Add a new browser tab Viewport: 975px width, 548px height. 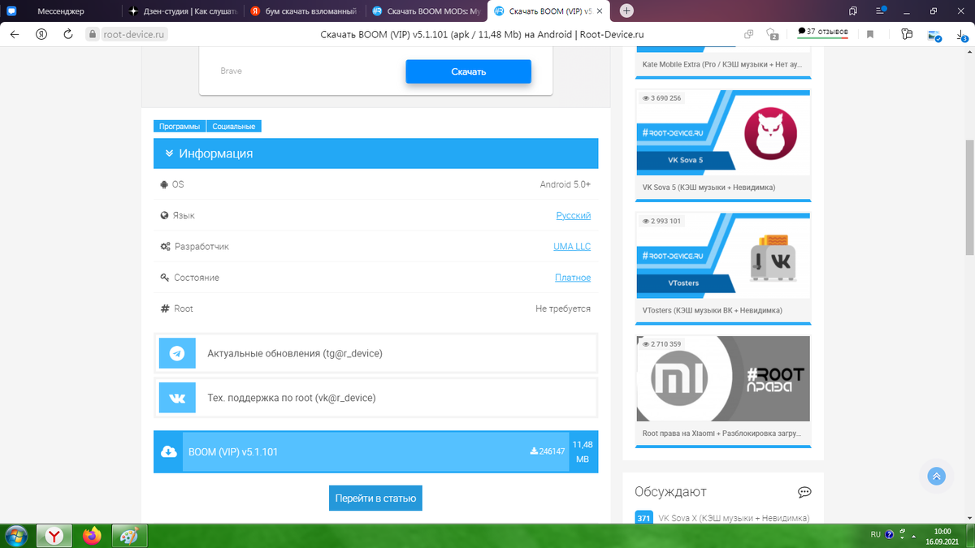pos(626,11)
